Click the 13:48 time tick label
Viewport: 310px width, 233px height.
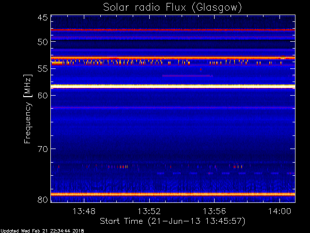84,211
